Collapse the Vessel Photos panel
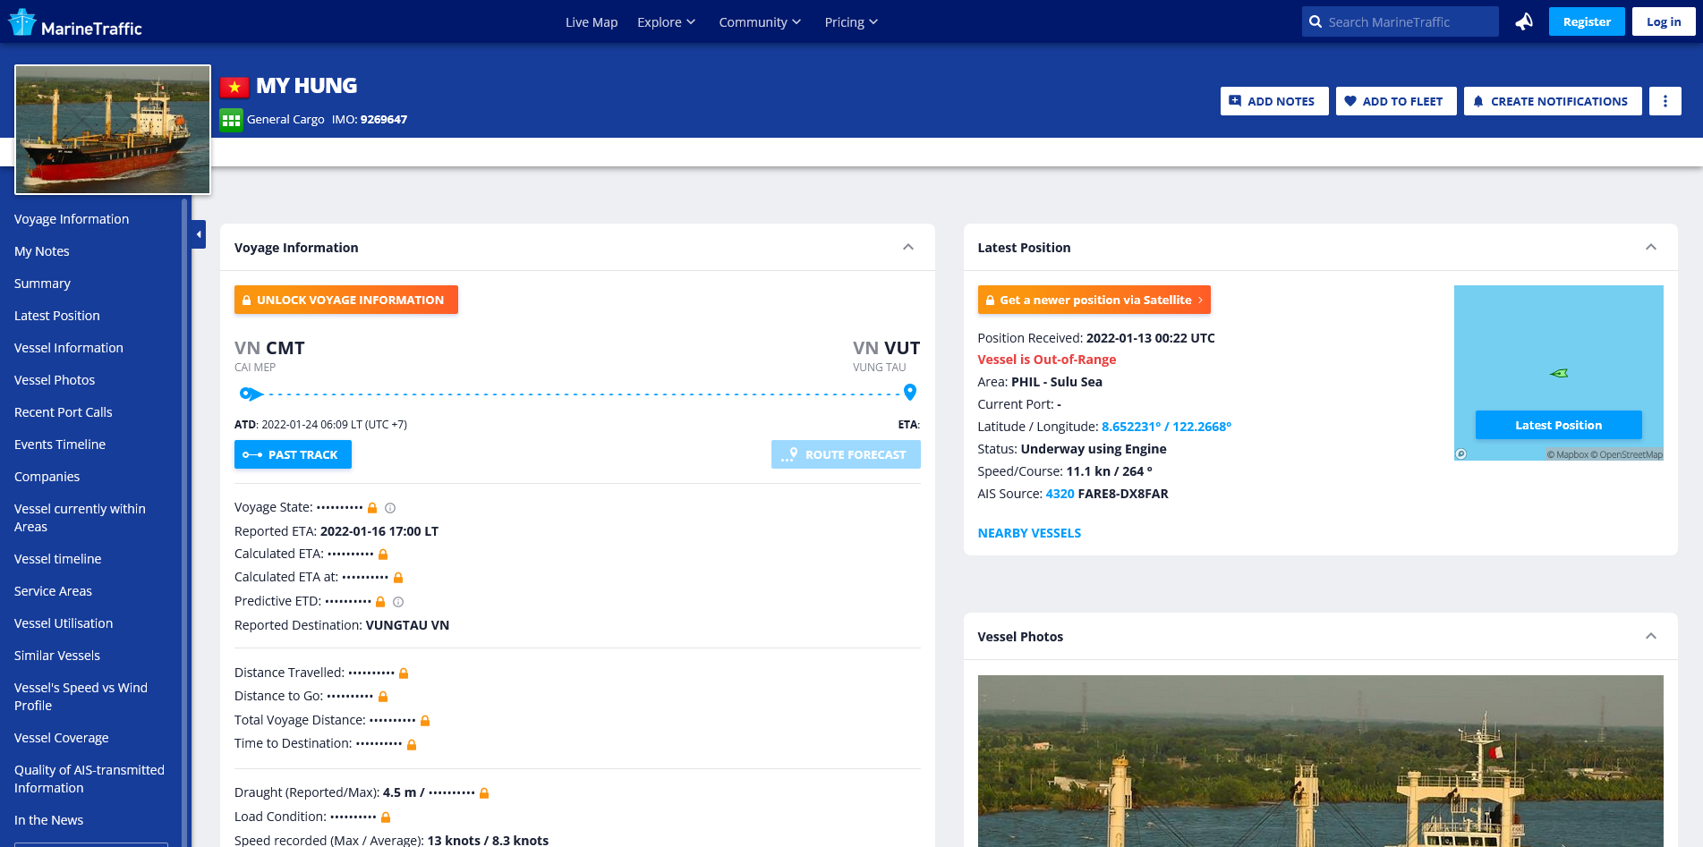This screenshot has width=1703, height=847. coord(1651,636)
